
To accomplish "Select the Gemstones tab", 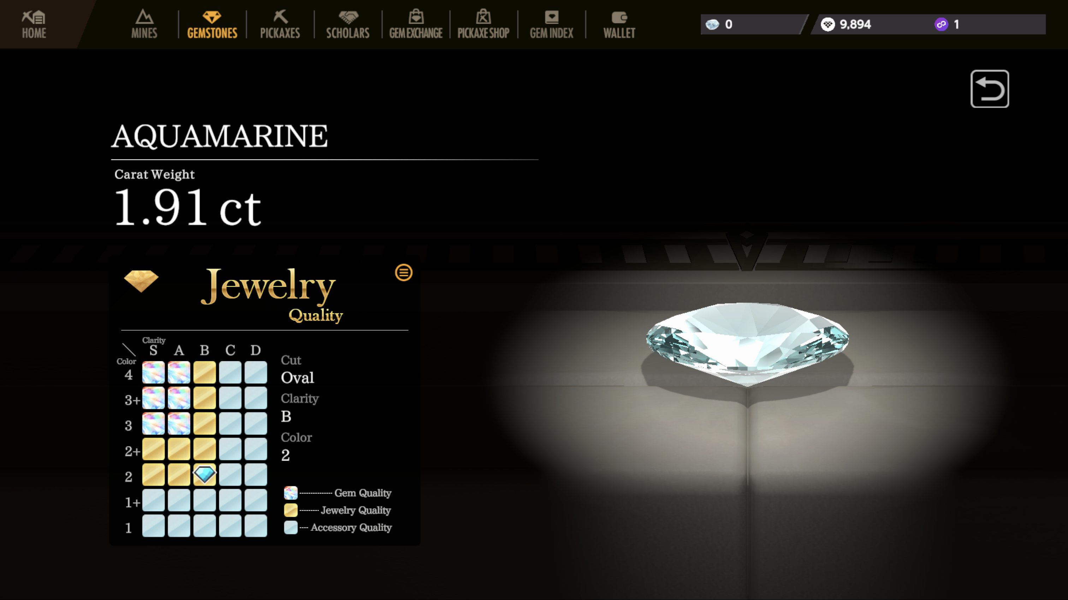I will [212, 25].
